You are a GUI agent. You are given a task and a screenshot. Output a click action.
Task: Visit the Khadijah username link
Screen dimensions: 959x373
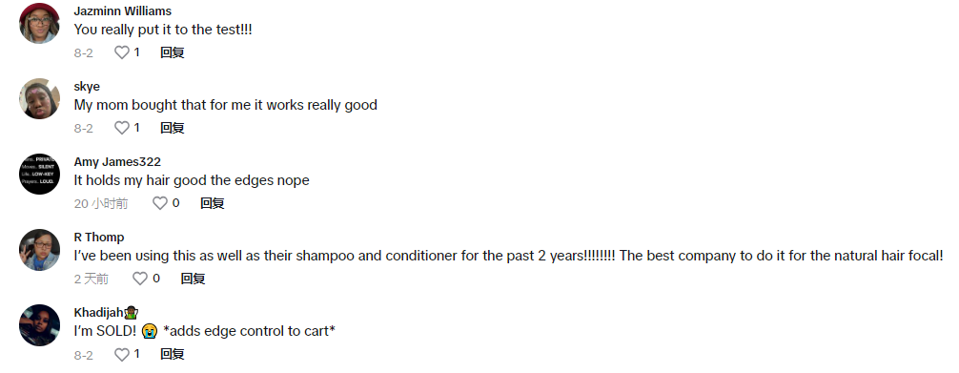(107, 312)
